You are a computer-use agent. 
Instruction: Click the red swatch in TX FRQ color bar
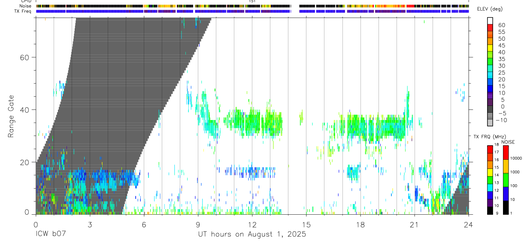tap(490, 150)
